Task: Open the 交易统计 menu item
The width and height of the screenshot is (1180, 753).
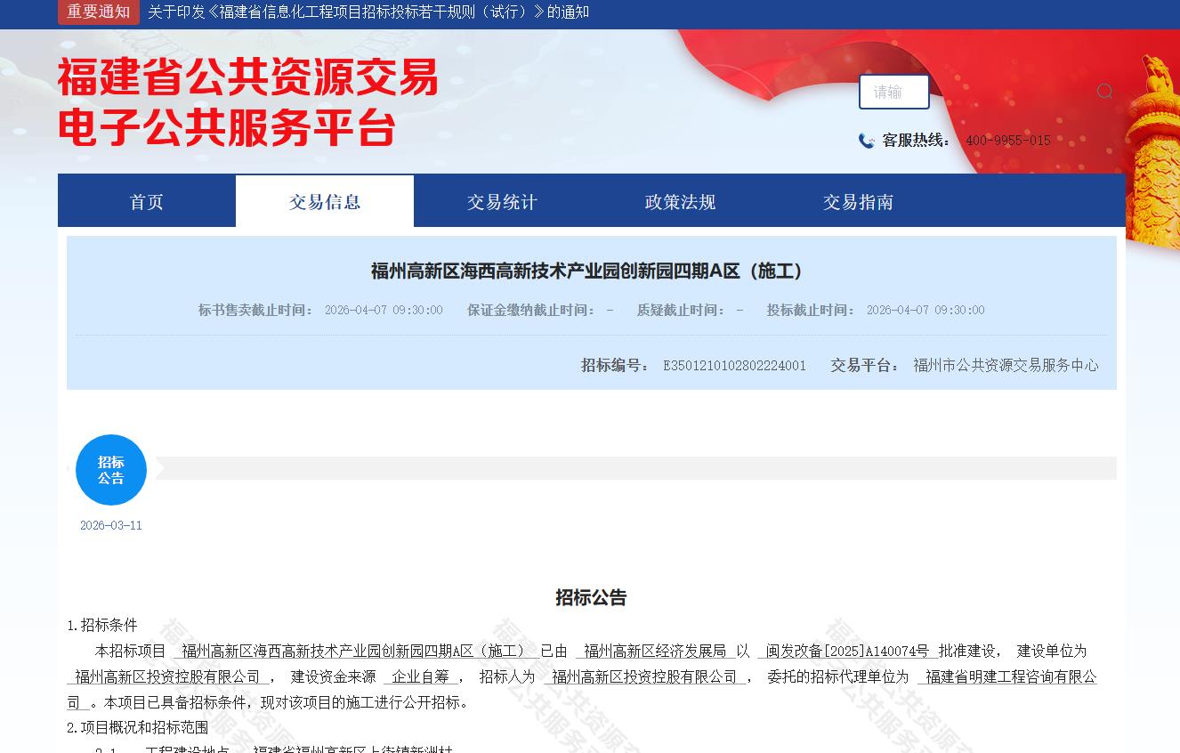Action: tap(503, 202)
